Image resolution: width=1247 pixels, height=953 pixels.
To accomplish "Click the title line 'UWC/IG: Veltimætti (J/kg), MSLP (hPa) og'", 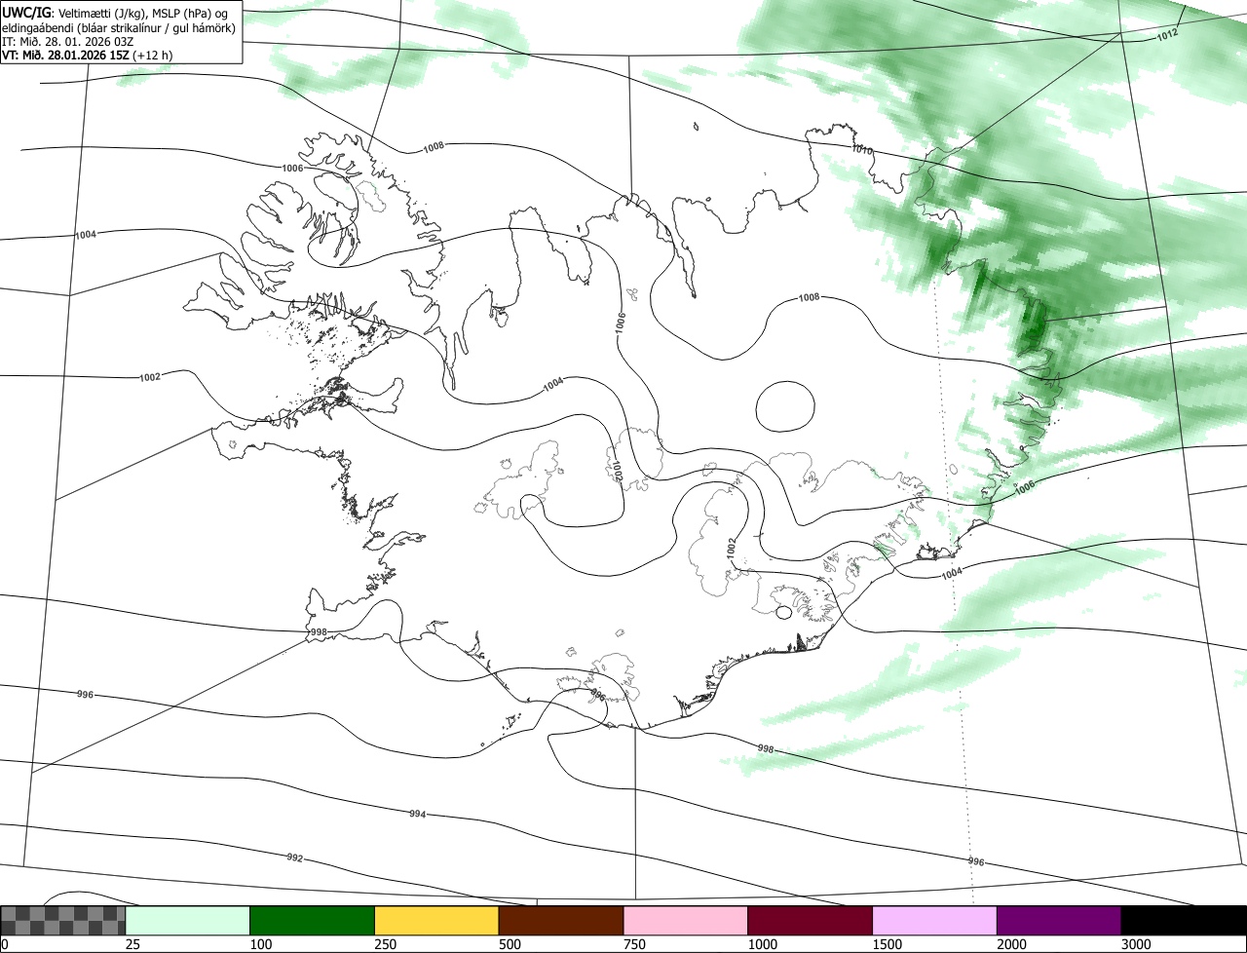I will [116, 13].
